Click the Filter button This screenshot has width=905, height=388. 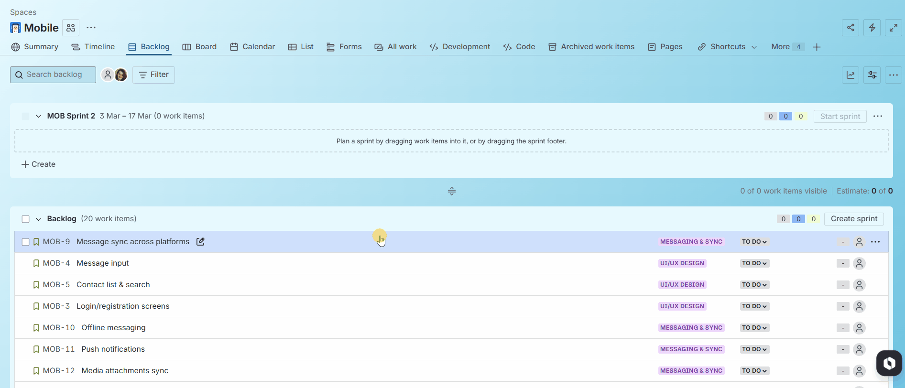153,75
